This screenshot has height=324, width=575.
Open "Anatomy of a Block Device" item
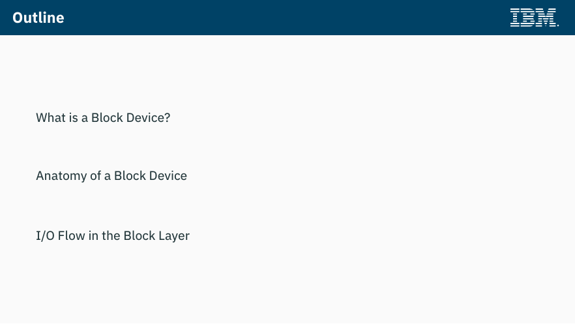pos(111,176)
